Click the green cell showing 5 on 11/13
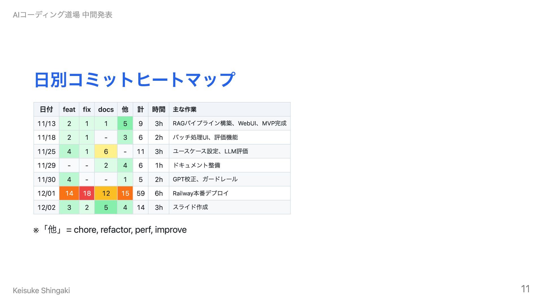Image resolution: width=543 pixels, height=305 pixels. (125, 123)
